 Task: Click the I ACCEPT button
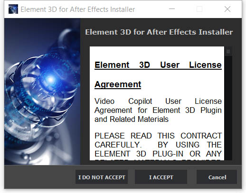click(x=161, y=177)
